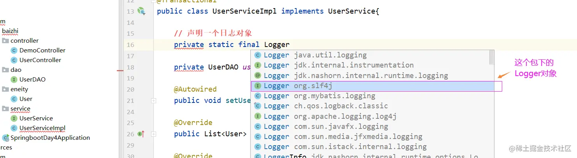Select Logger java.util.logging completion entry

coord(372,55)
